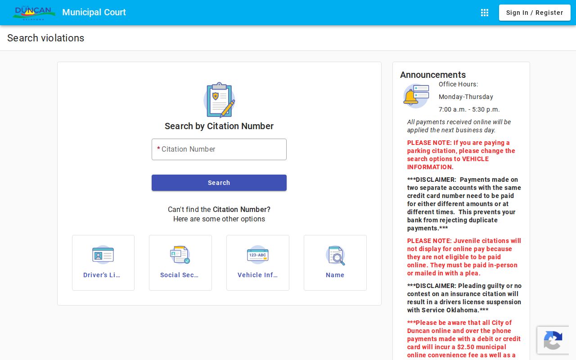Click the Municipal Court header title
This screenshot has width=576, height=360.
[x=94, y=13]
